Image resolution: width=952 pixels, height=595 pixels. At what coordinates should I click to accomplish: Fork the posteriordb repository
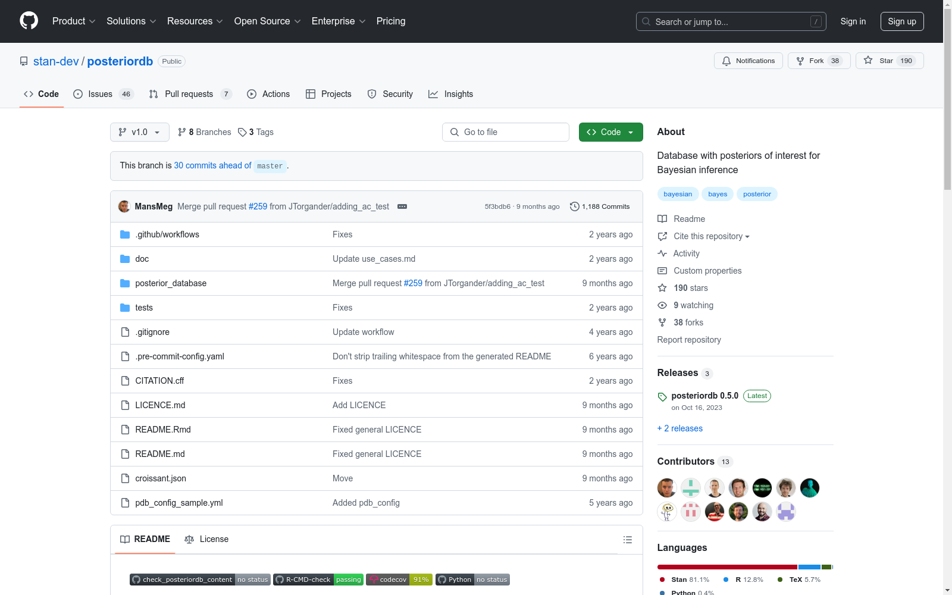[819, 61]
